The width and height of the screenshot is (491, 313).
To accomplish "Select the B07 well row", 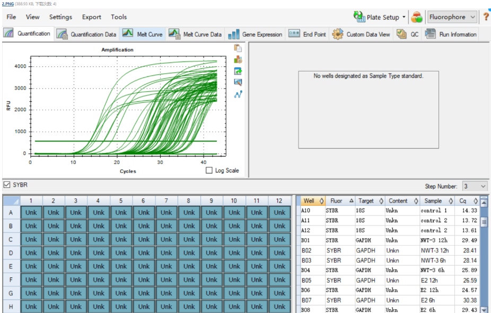I will 388,300.
